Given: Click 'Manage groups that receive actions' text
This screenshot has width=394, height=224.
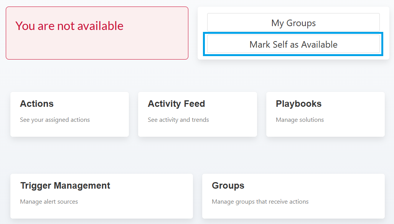Looking at the screenshot, I should 260,202.
